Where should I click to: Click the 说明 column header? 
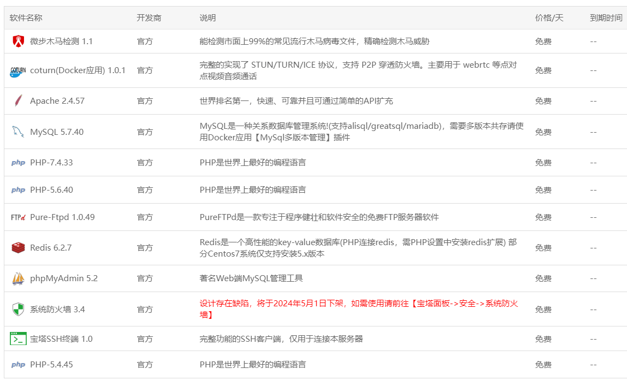[208, 17]
